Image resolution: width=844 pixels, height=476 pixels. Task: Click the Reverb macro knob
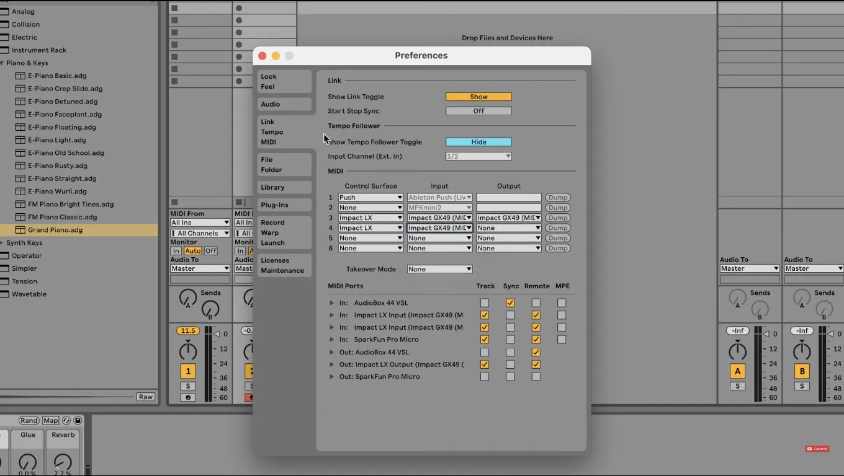coord(63,462)
